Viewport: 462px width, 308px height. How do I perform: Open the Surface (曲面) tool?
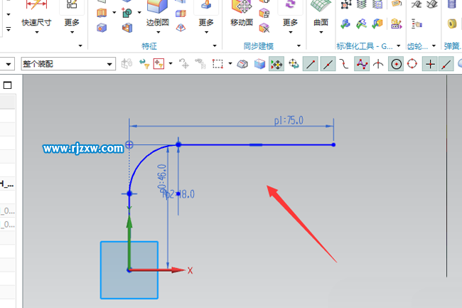[x=321, y=14]
